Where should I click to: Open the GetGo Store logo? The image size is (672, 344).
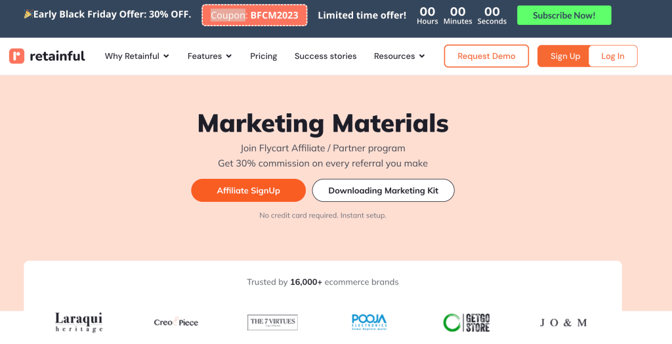click(467, 322)
